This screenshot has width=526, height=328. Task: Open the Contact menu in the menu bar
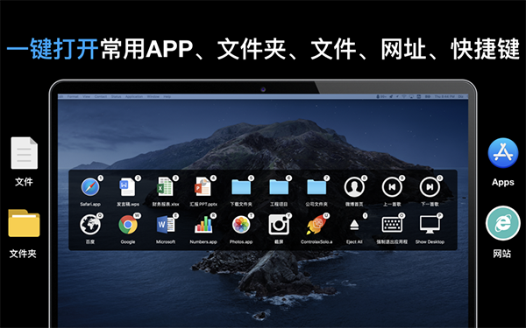coord(101,97)
